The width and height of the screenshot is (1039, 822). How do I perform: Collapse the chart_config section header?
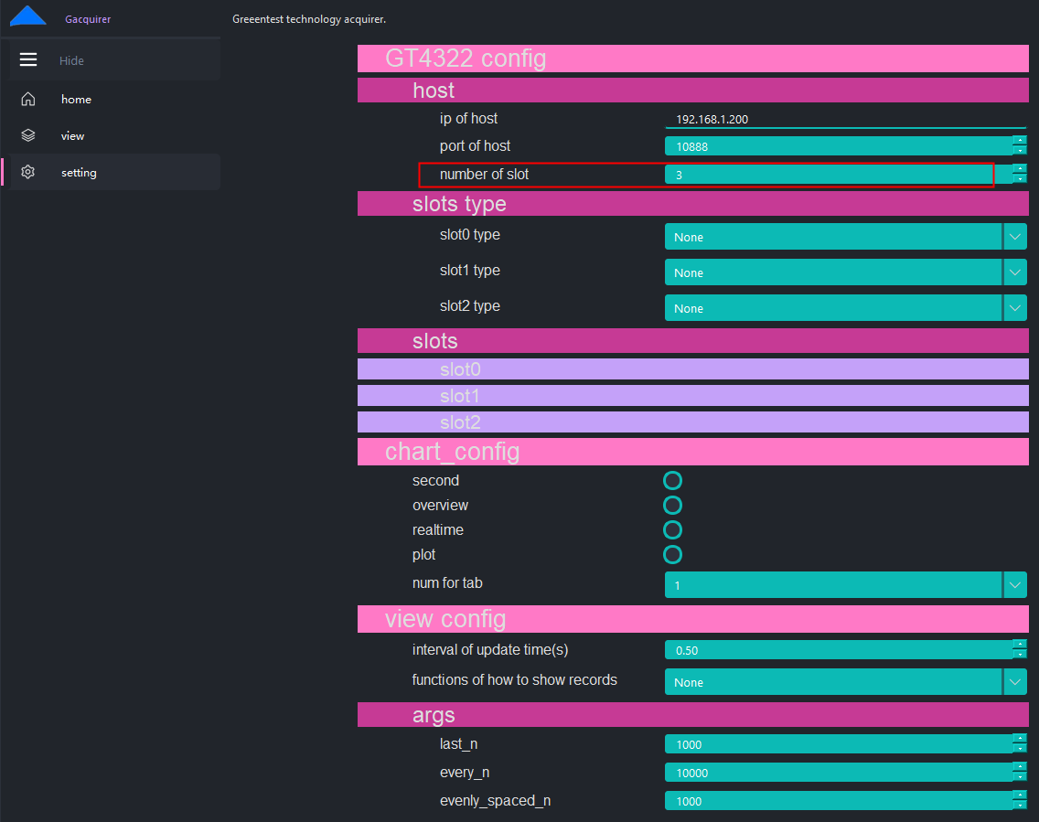tap(693, 452)
